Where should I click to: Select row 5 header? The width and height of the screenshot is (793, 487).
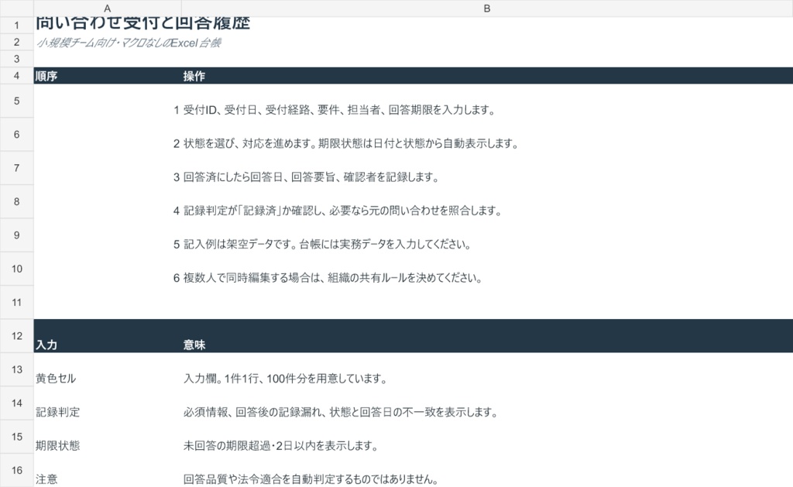pos(17,101)
